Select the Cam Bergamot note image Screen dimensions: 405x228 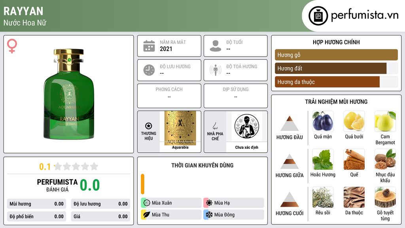click(385, 121)
